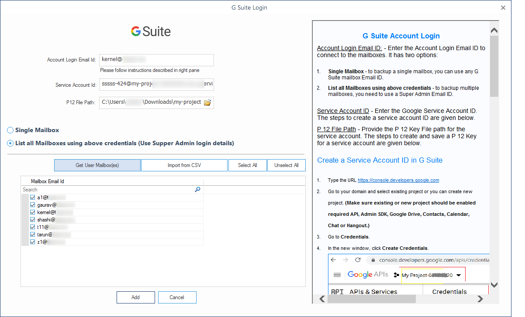This screenshot has width=525, height=317.
Task: Click the hamburger menu icon in help image
Action: click(x=337, y=275)
